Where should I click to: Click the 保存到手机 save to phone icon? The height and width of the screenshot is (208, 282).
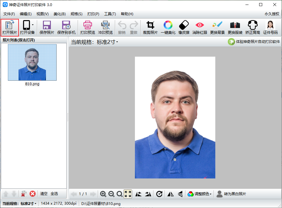66,27
